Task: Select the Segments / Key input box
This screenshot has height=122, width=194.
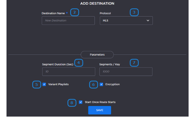Action: [x=126, y=72]
